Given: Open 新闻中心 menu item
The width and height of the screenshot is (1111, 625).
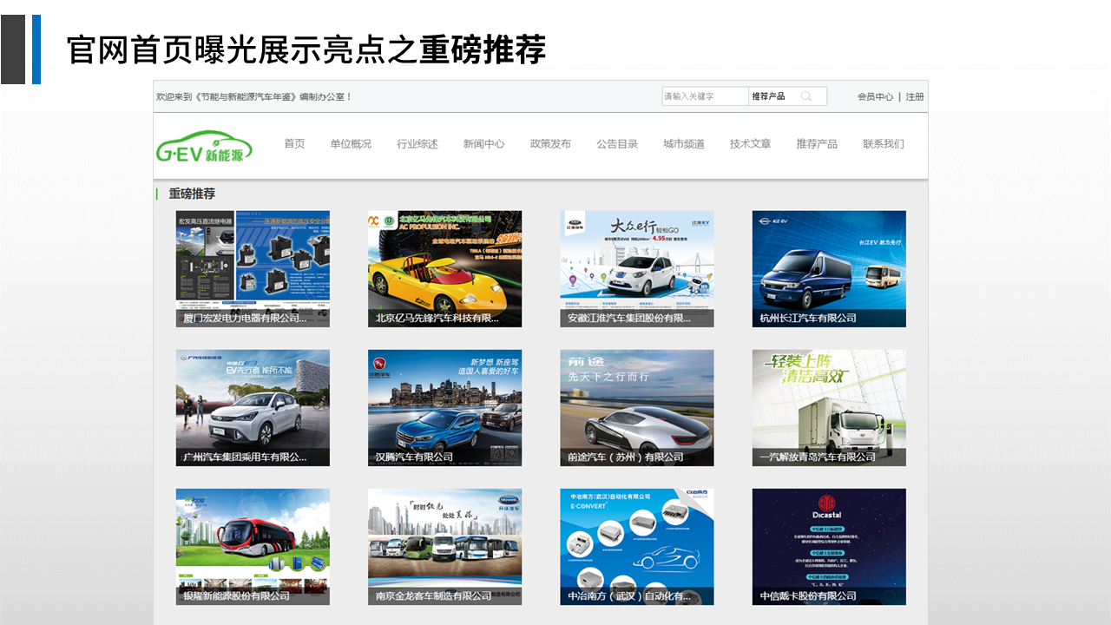Looking at the screenshot, I should (483, 144).
